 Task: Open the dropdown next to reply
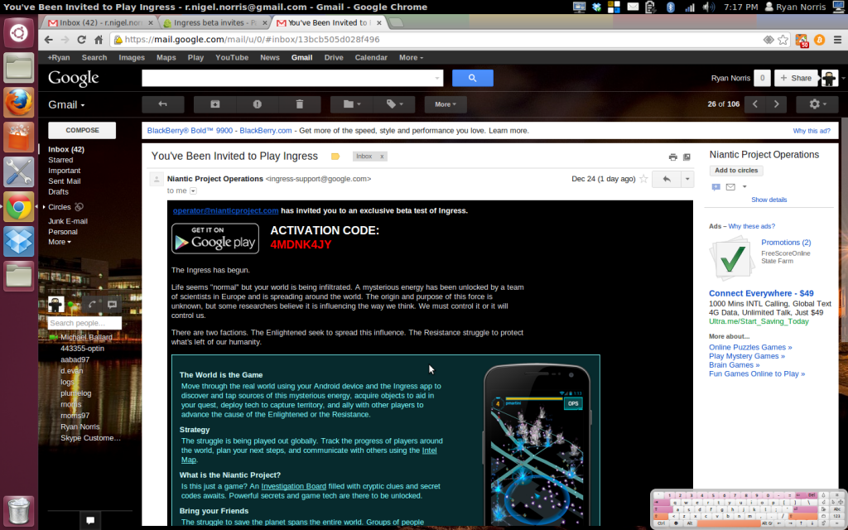(x=687, y=179)
